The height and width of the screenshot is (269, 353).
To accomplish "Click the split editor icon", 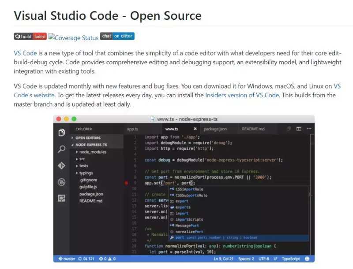I will pyautogui.click(x=299, y=129).
